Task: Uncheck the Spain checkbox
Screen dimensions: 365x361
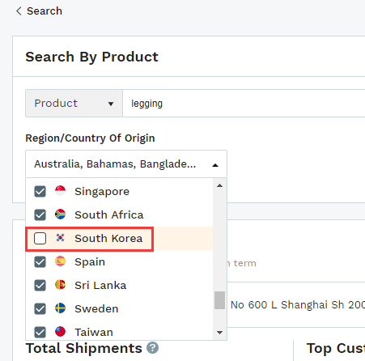Action: (x=40, y=262)
